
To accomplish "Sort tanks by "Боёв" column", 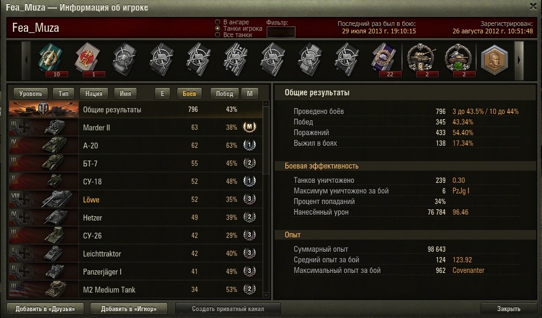I will 189,93.
